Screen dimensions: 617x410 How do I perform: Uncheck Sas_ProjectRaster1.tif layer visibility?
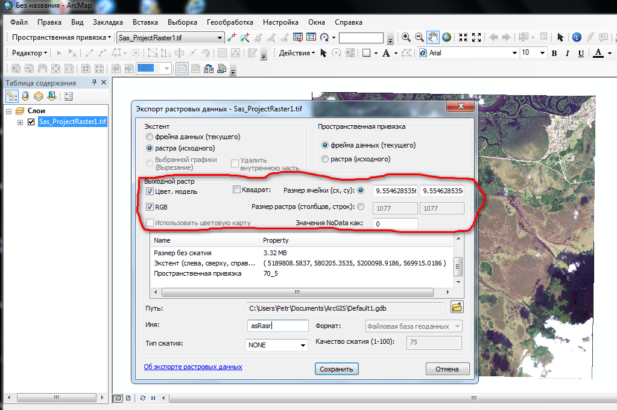(31, 122)
